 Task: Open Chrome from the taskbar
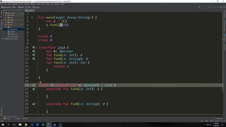pyautogui.click(x=26, y=125)
